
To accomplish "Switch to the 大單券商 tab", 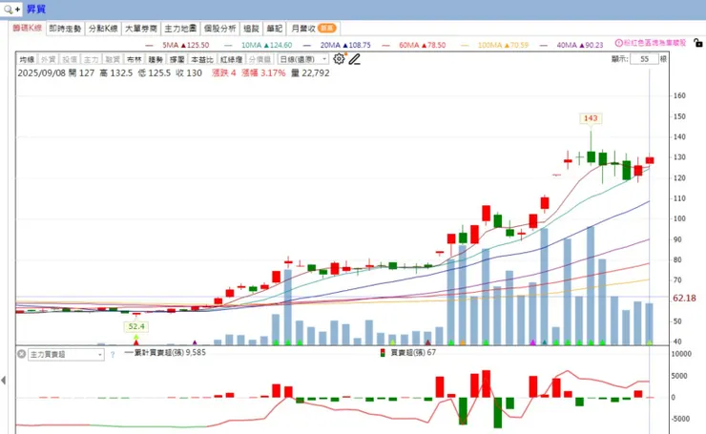I will 141,29.
